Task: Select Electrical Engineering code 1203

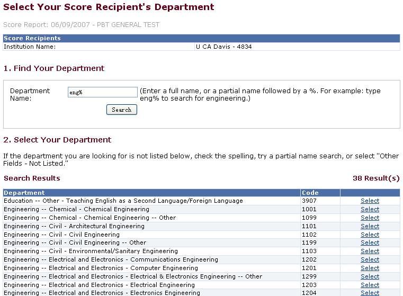Action: [x=370, y=285]
